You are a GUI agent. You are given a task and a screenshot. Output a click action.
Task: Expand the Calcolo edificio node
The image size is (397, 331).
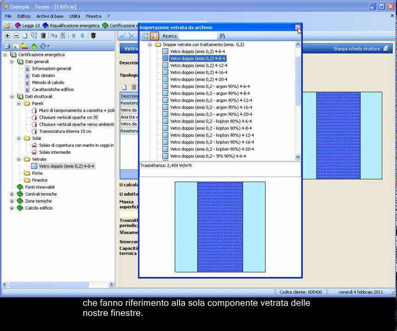click(x=12, y=208)
